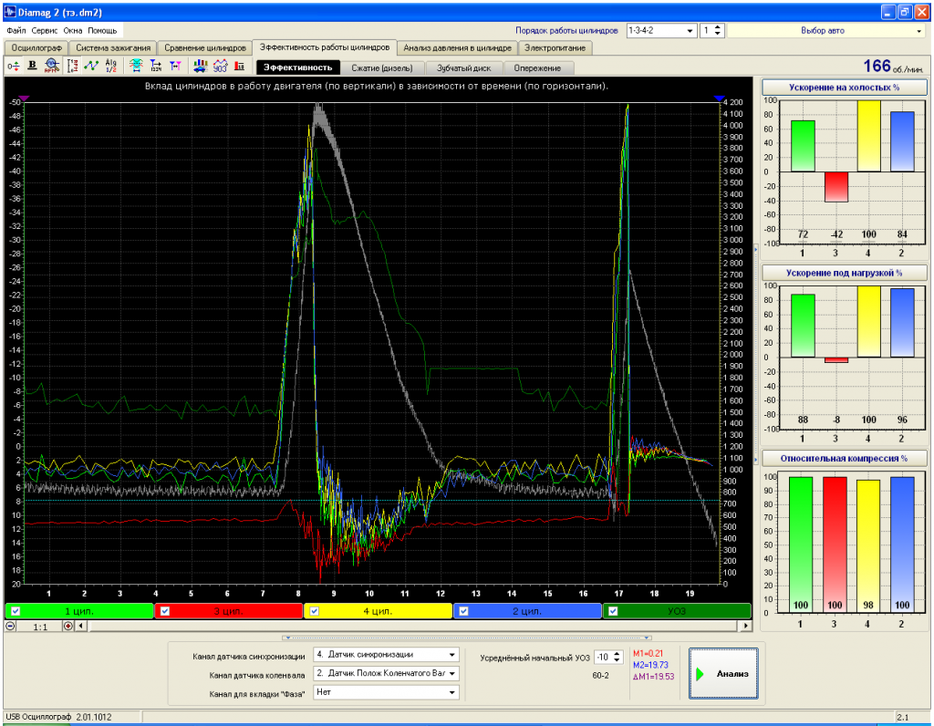934x726 pixels.
Task: Toggle the 4 цил. checkbox
Action: (x=314, y=611)
